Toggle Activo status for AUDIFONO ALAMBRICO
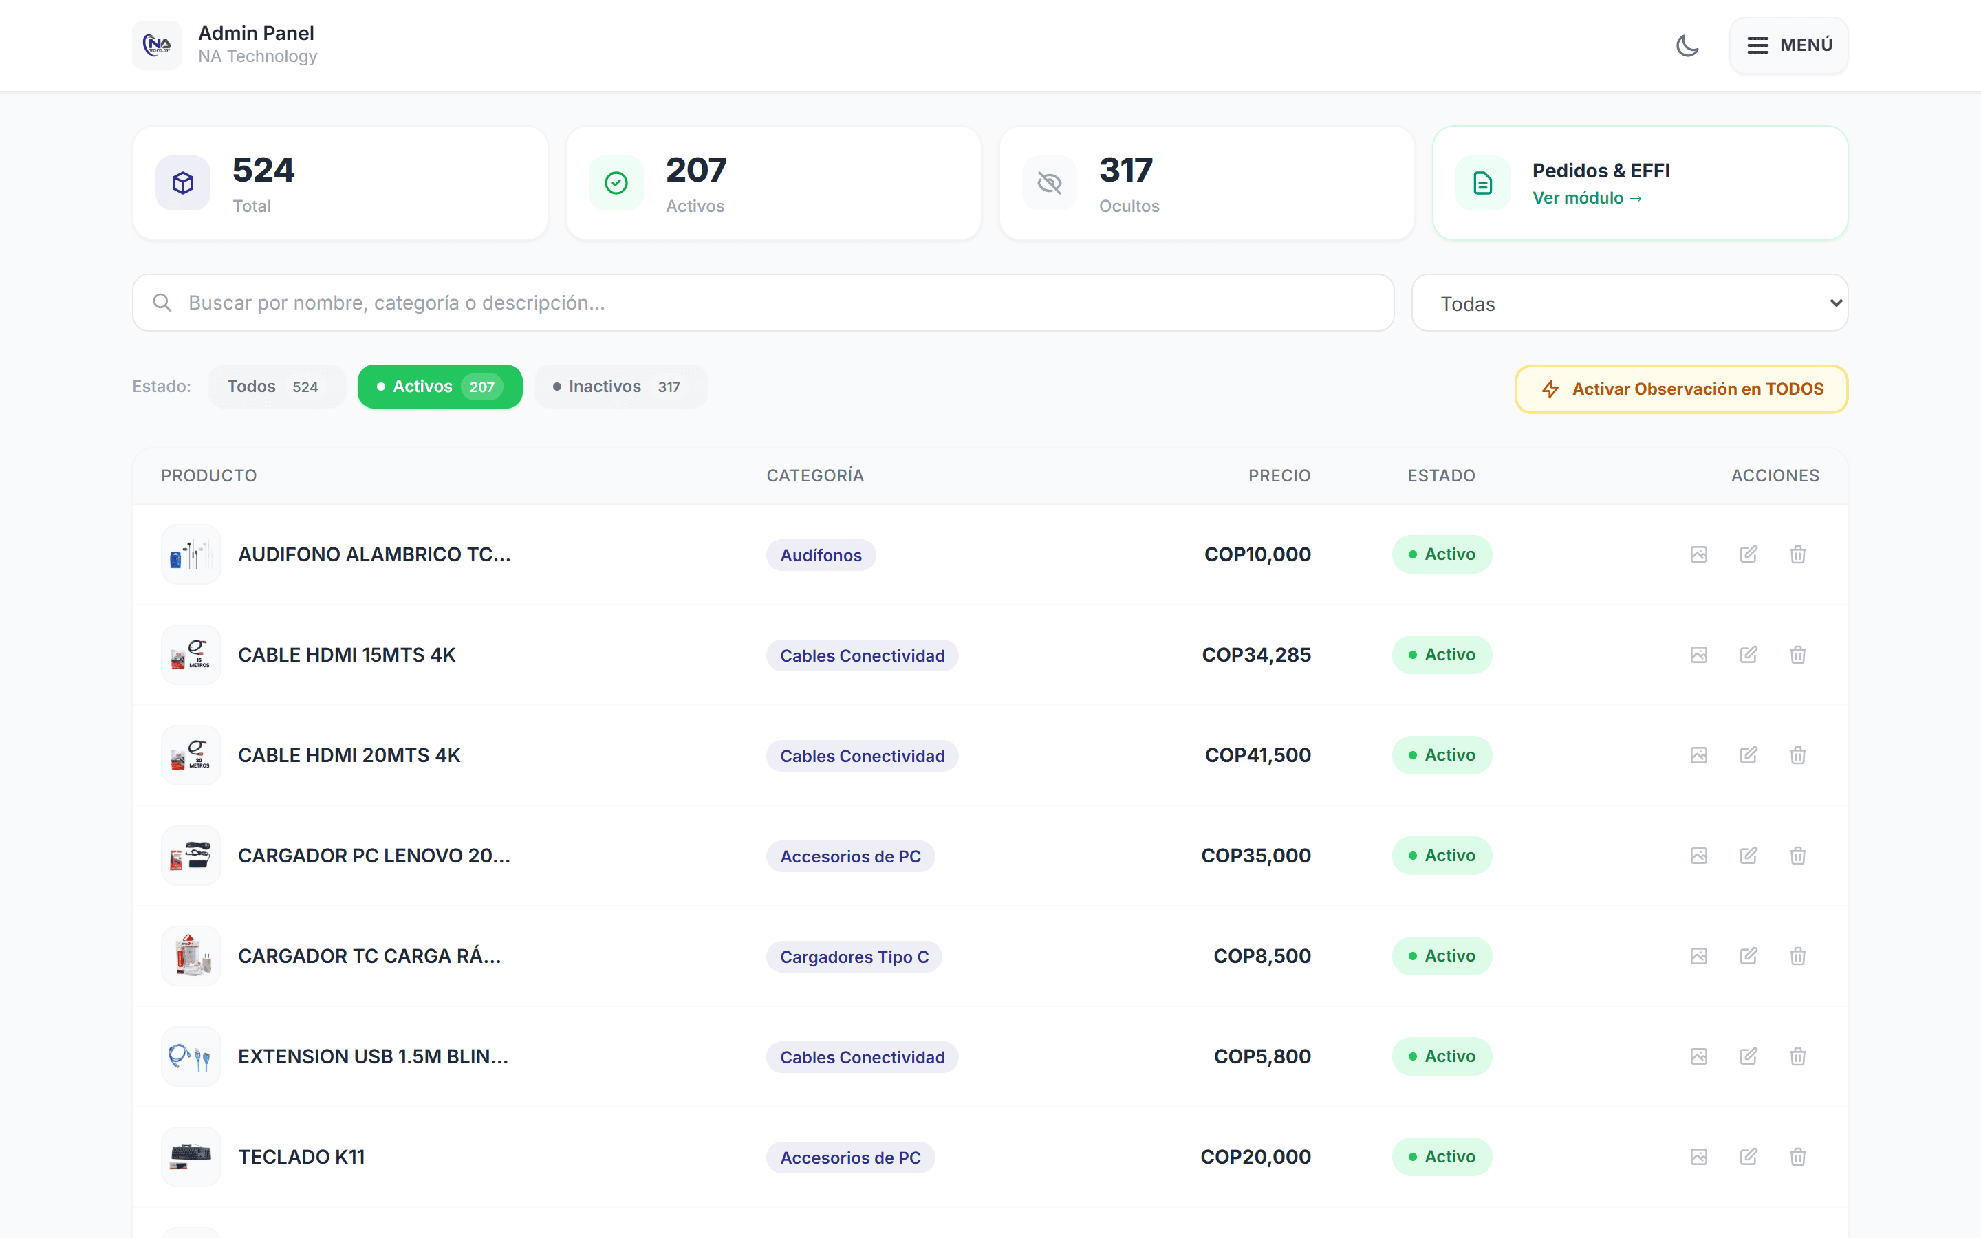The width and height of the screenshot is (1981, 1238). coord(1442,554)
